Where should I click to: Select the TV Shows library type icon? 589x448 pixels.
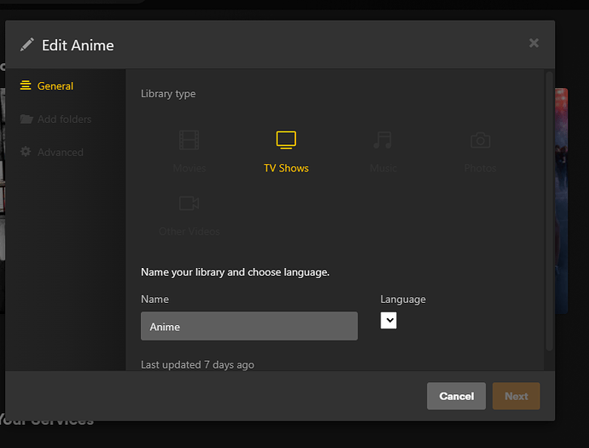[286, 140]
